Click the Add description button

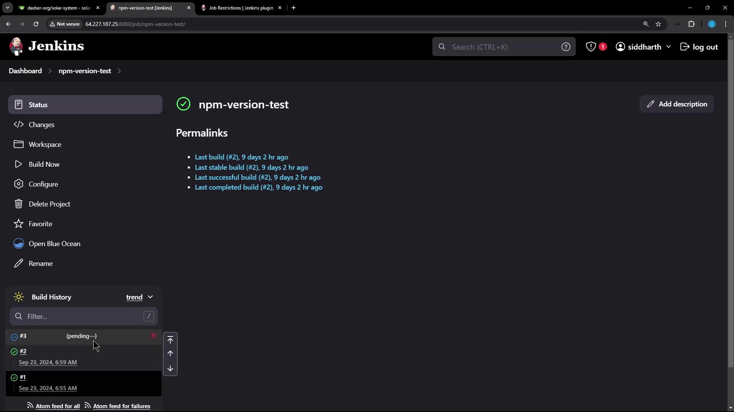point(677,104)
